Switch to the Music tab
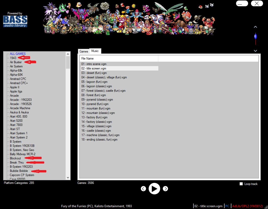This screenshot has width=268, height=209. click(95, 51)
